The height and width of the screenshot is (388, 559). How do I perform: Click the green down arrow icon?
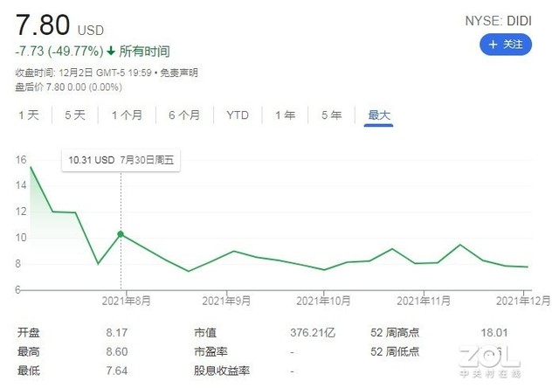point(111,52)
